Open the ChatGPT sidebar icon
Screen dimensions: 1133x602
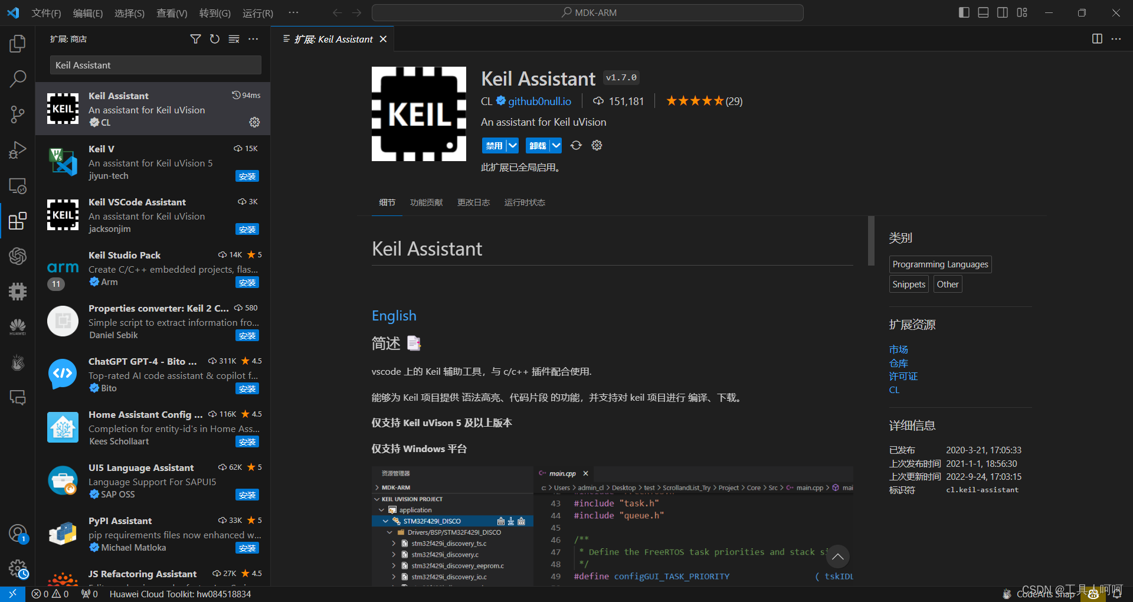pyautogui.click(x=18, y=256)
